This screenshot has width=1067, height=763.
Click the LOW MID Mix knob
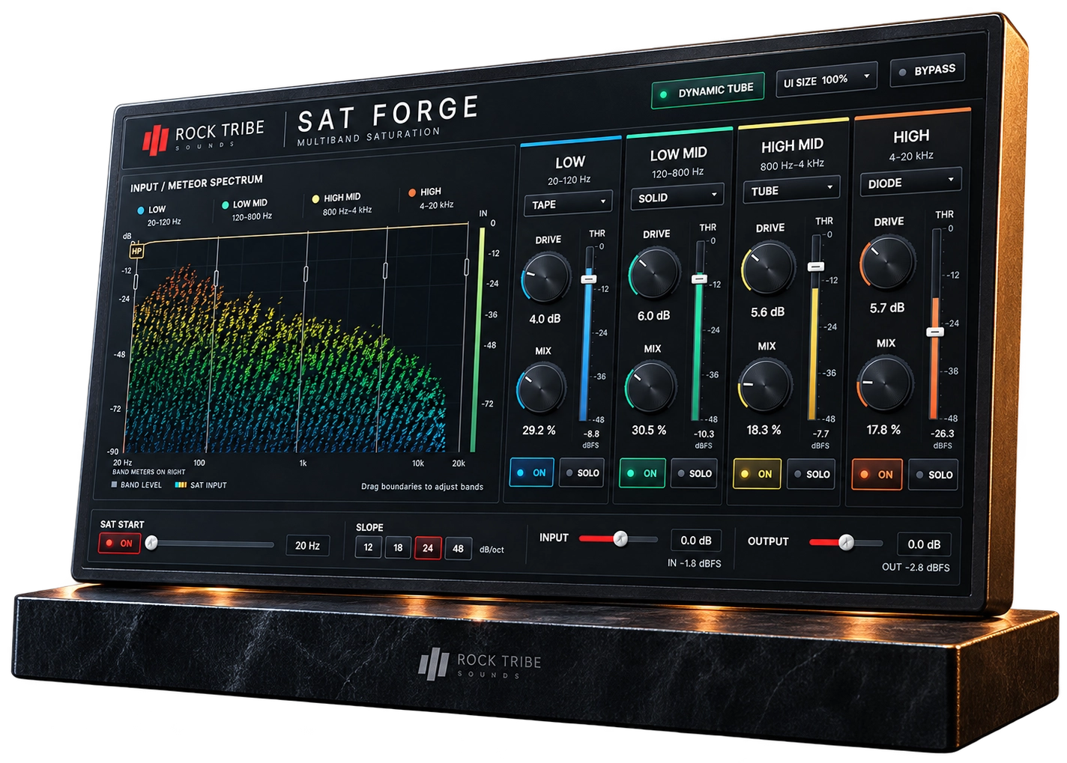(x=650, y=386)
